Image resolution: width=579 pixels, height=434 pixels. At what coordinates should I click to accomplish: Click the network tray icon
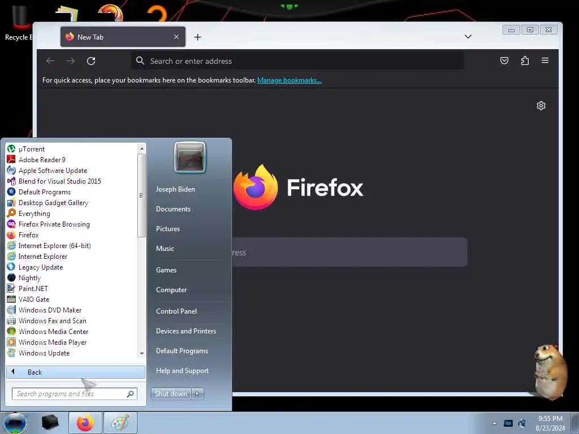pyautogui.click(x=522, y=423)
